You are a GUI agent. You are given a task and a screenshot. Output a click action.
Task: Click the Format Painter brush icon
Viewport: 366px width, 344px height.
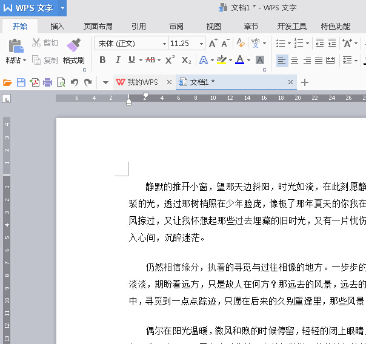tap(73, 45)
